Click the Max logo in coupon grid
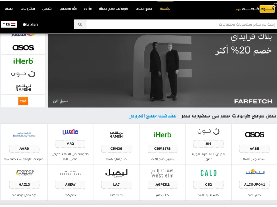 click(x=70, y=132)
